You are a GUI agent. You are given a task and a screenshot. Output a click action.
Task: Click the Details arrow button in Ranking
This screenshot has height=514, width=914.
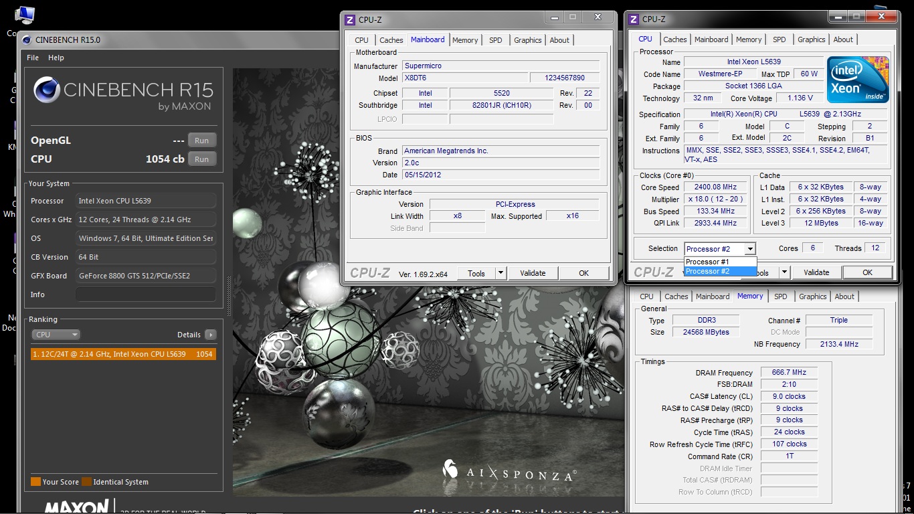pyautogui.click(x=211, y=335)
